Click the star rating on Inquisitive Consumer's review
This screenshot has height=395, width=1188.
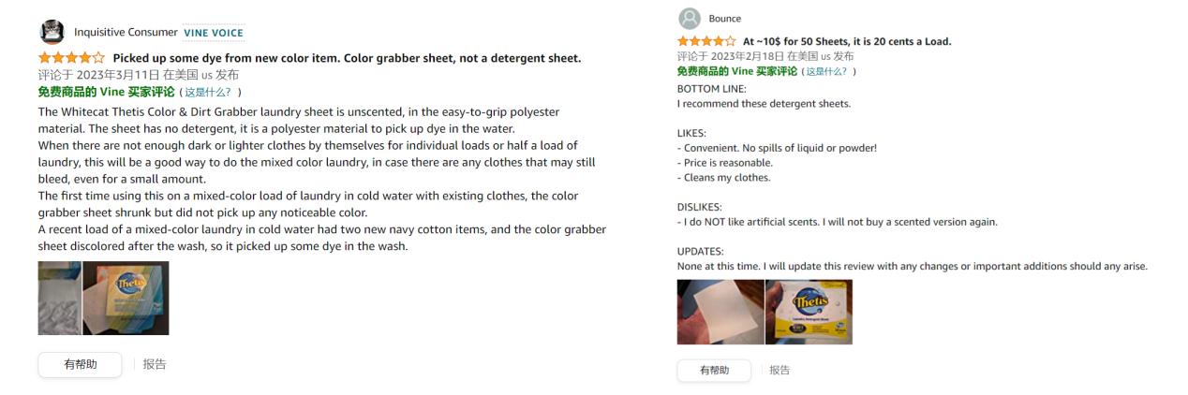71,58
